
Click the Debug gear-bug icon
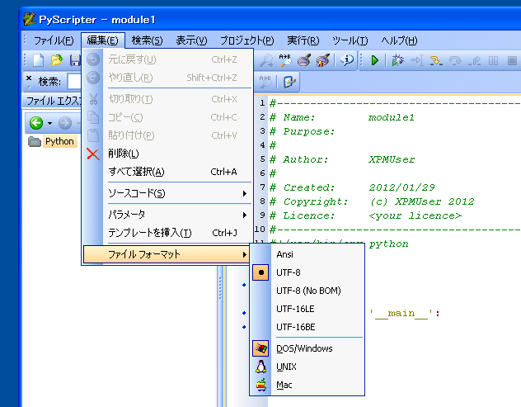coord(397,60)
